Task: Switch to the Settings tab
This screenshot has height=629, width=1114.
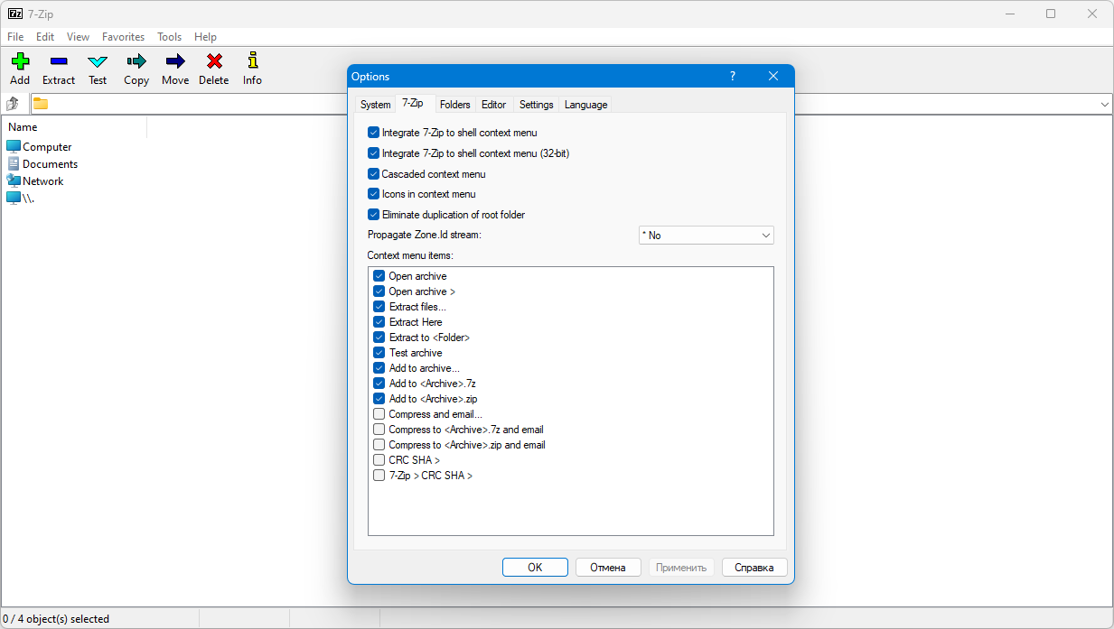Action: [537, 105]
